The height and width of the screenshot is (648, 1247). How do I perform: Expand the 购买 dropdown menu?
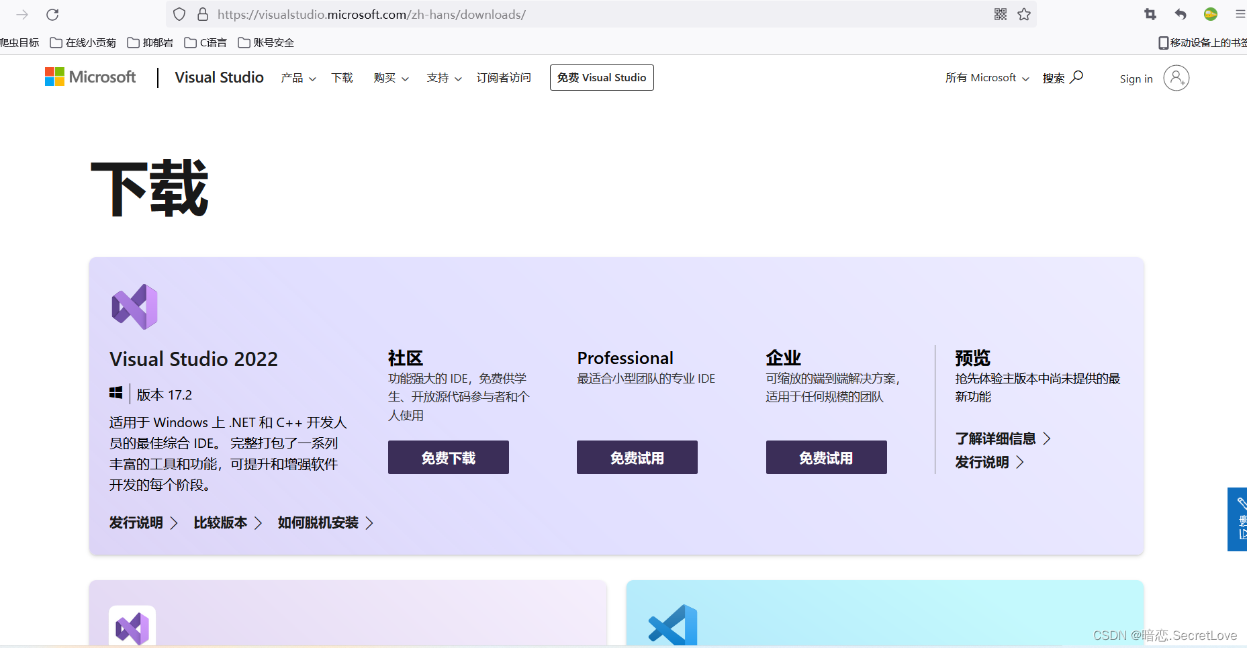391,78
